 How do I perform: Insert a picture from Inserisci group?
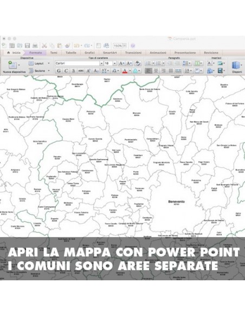pyautogui.click(x=220, y=63)
